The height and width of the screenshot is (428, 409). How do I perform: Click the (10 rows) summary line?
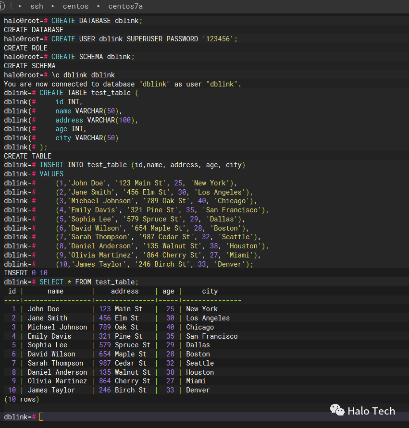point(22,399)
